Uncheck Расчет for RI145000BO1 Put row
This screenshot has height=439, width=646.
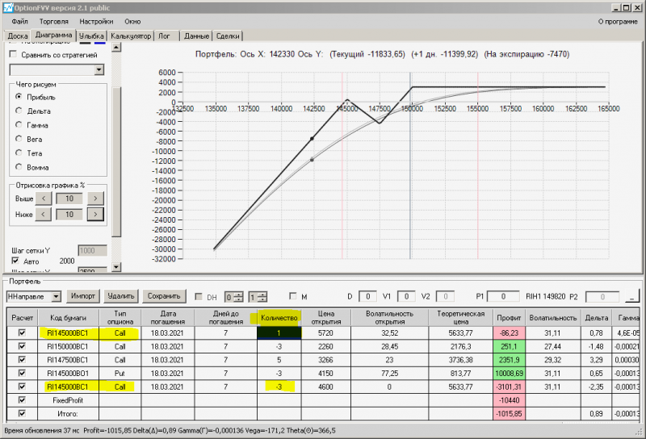tap(22, 373)
